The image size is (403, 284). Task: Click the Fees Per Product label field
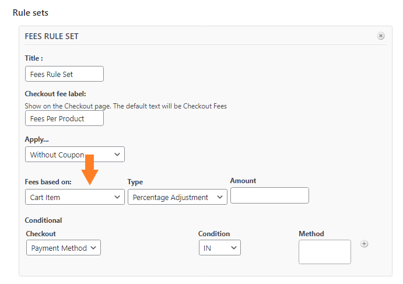(x=64, y=118)
